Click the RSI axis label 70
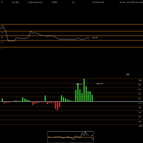 (x=2, y=33)
